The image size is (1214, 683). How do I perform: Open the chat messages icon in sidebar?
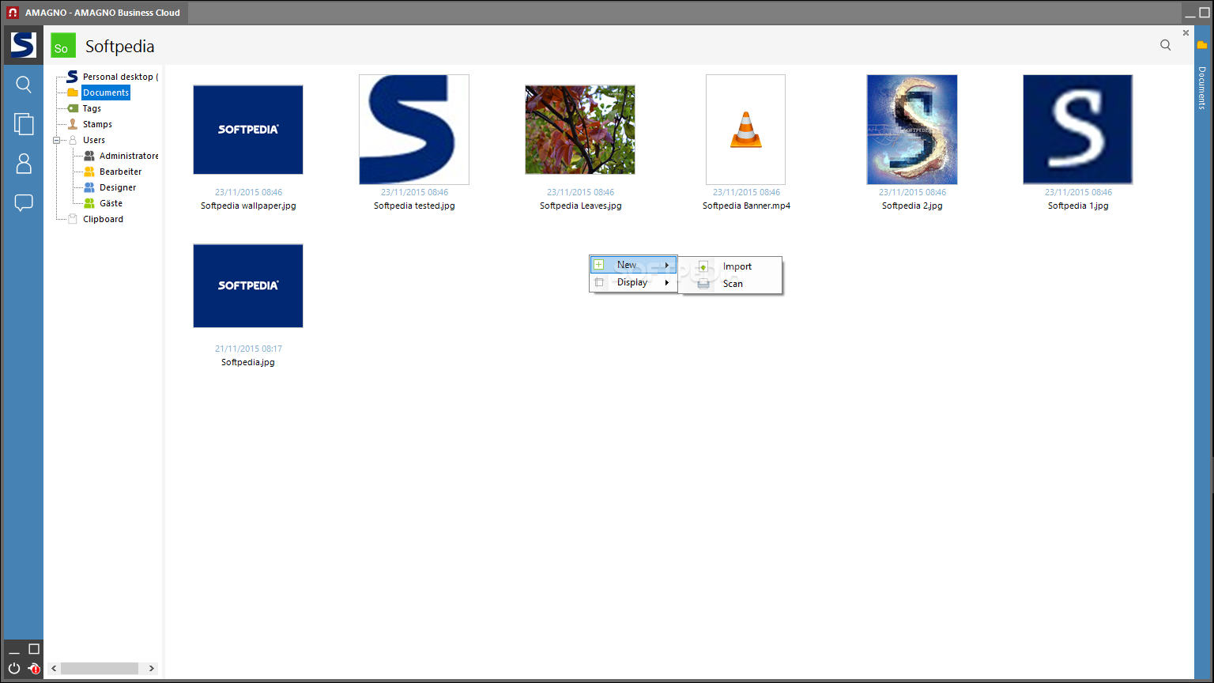(x=24, y=203)
